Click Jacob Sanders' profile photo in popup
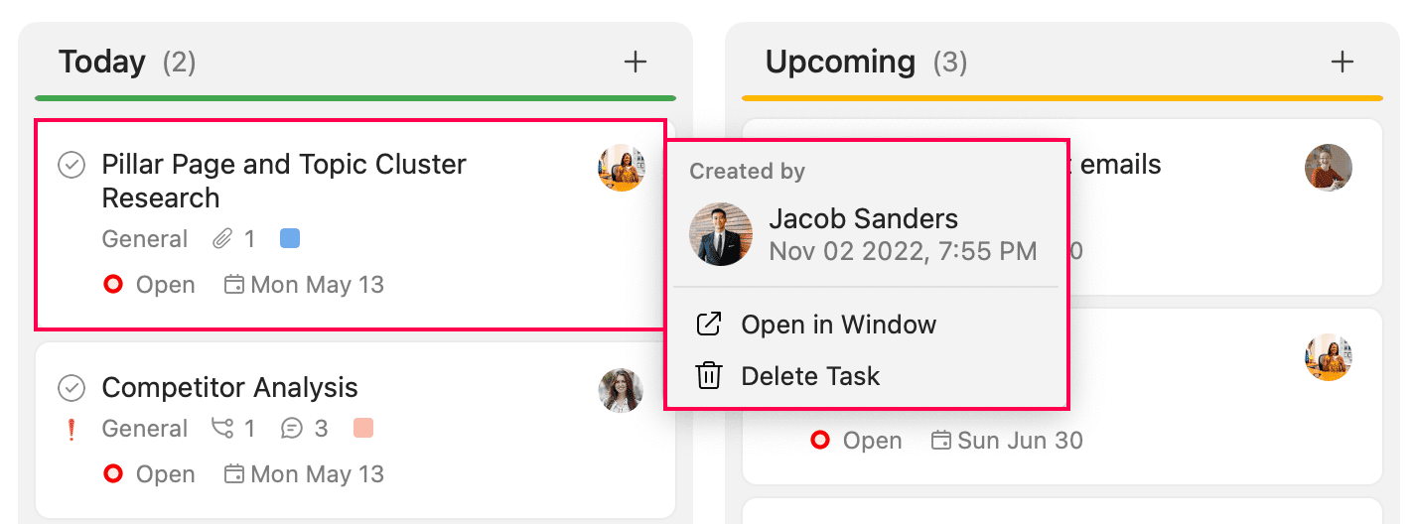The height and width of the screenshot is (524, 1414). (721, 234)
